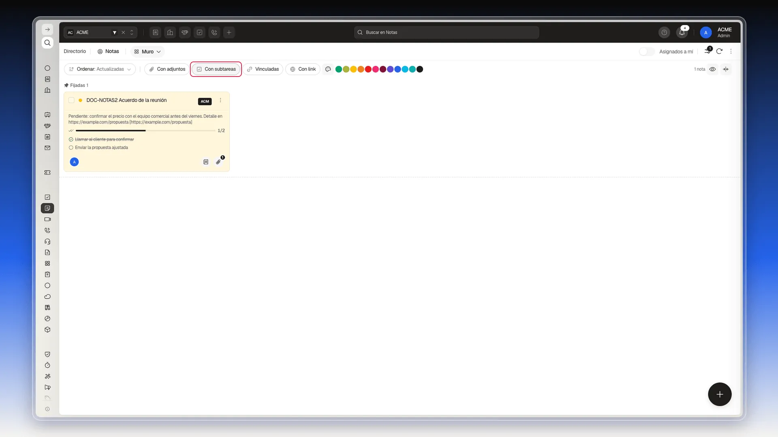The image size is (778, 437).
Task: Open the linked contact icon on the note card
Action: point(206,162)
